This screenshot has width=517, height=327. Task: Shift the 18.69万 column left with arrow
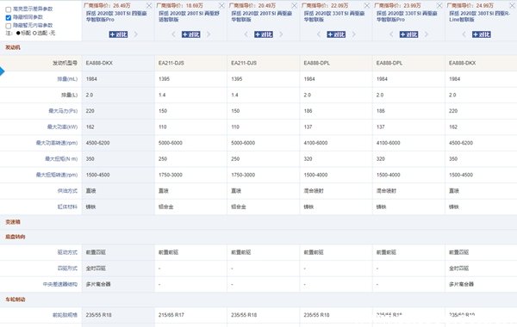coord(173,34)
